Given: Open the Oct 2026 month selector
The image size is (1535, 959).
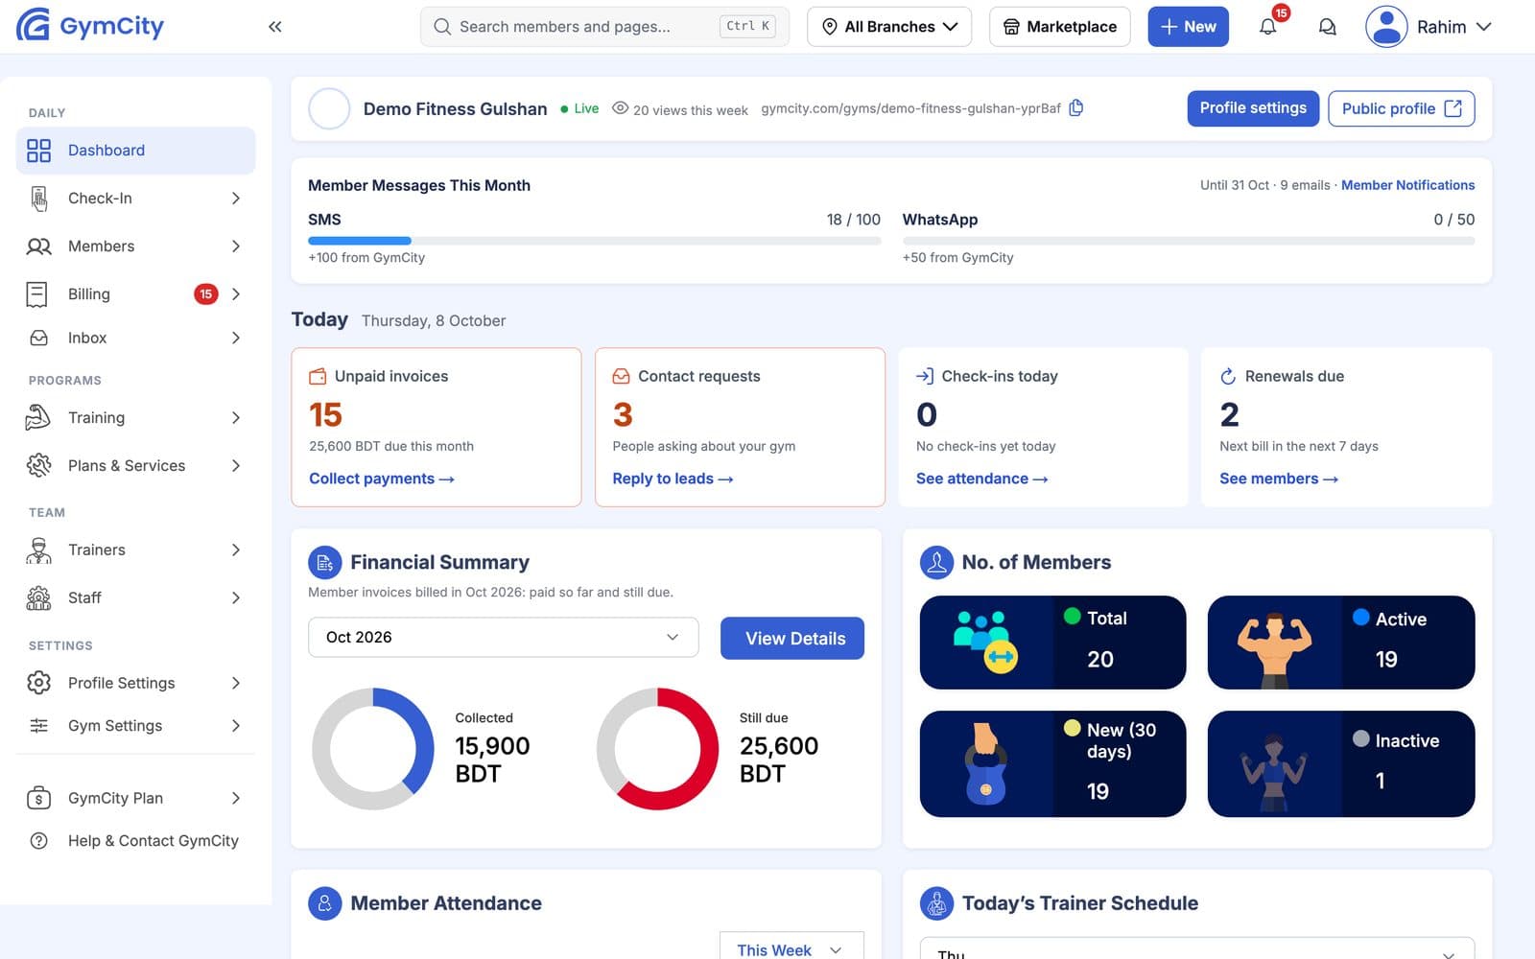Looking at the screenshot, I should (503, 638).
